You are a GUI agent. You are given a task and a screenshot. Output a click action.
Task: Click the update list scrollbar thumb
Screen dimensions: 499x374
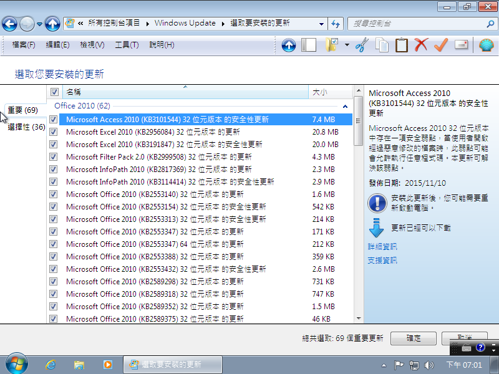click(359, 121)
